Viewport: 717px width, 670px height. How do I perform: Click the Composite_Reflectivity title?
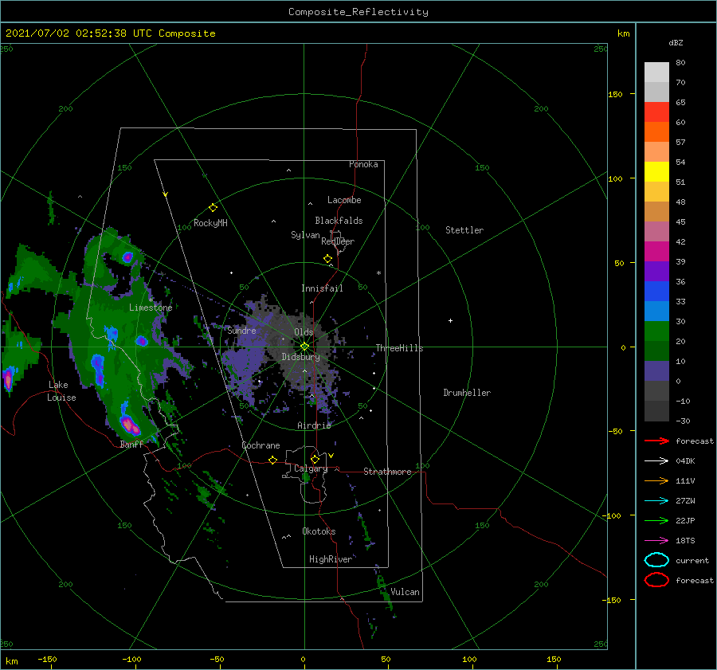358,12
